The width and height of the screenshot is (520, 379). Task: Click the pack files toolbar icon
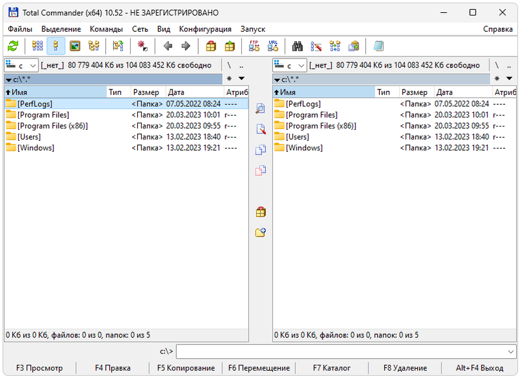click(211, 46)
